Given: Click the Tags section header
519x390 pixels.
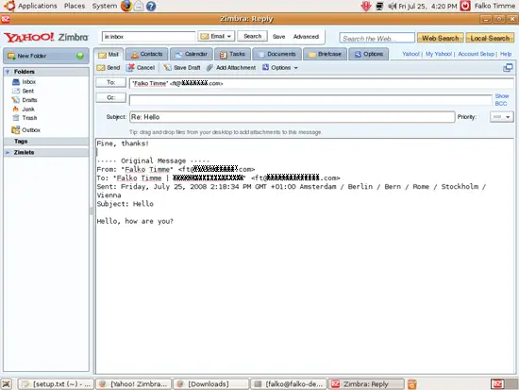Looking at the screenshot, I should pos(46,141).
